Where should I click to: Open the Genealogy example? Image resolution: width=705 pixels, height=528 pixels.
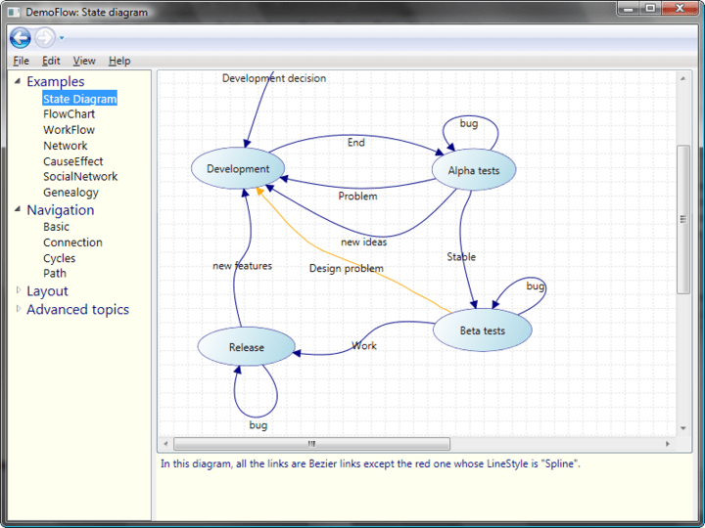tap(70, 193)
